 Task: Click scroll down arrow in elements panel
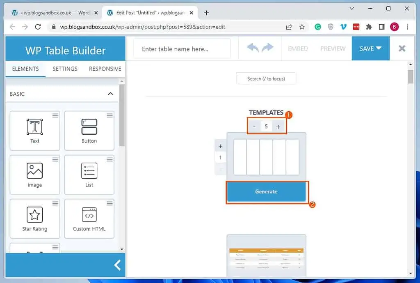pyautogui.click(x=122, y=249)
